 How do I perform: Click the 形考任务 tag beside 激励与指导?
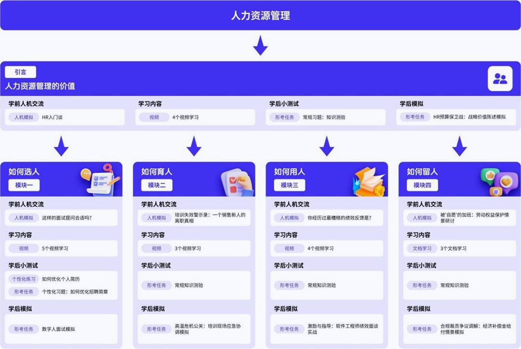click(x=289, y=329)
